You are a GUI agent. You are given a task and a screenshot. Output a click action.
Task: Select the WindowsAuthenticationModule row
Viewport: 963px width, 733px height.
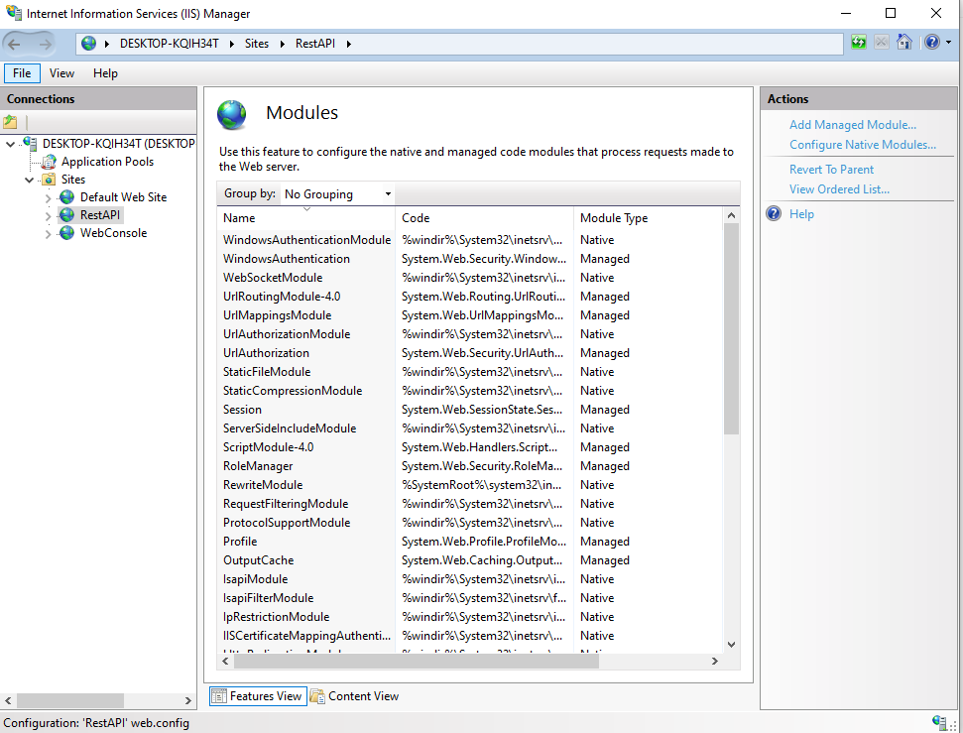(x=470, y=240)
